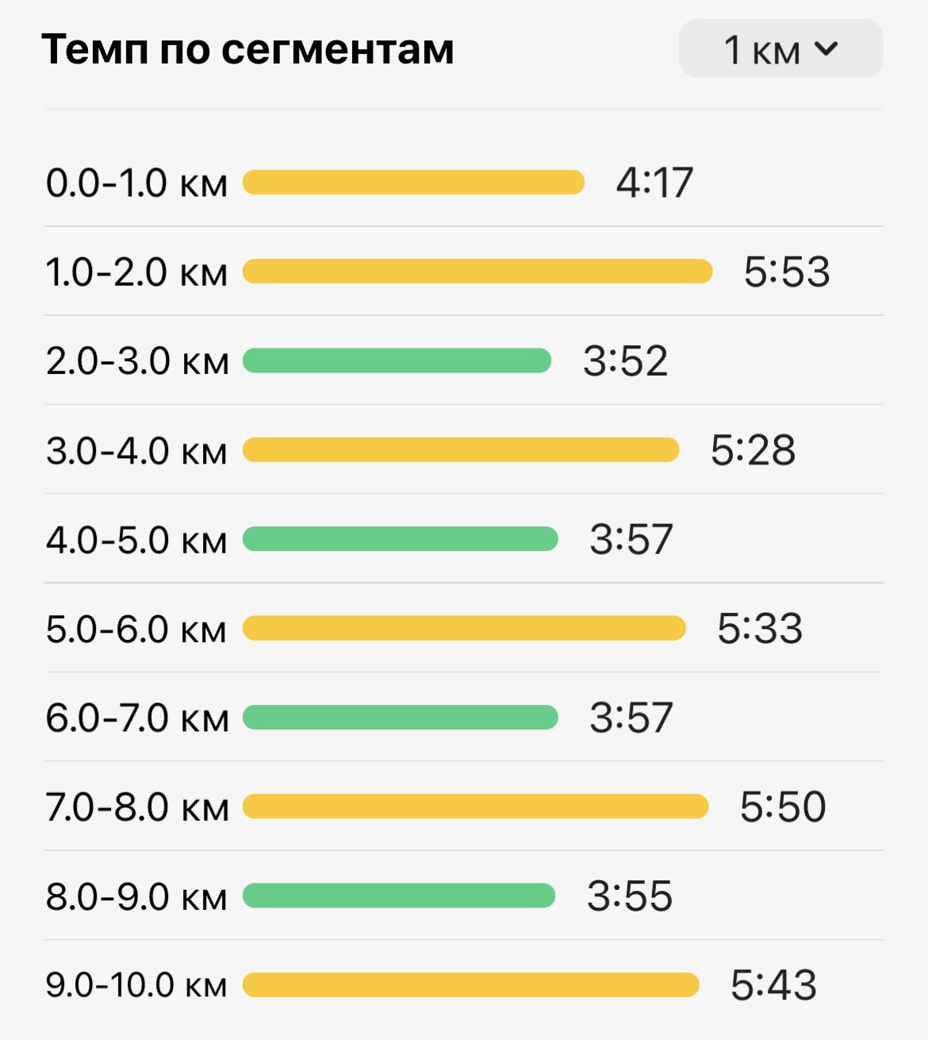Screen dimensions: 928x1040
Task: Click the yellow bar for 5.0-6.0 км
Action: click(x=464, y=628)
